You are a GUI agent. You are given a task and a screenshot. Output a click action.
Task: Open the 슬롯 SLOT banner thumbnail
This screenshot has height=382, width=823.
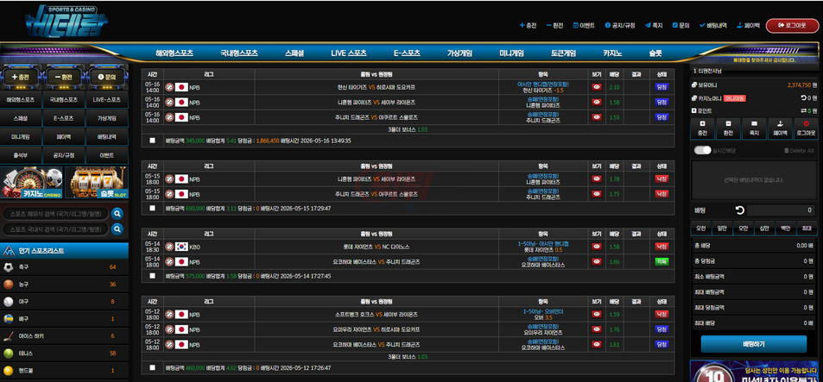(96, 183)
